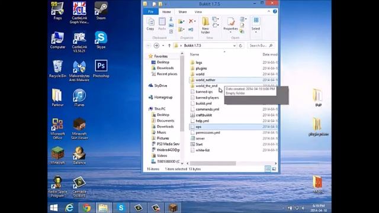The width and height of the screenshot is (379, 213).
Task: Select the iTunes desktop icon
Action: 79,98
